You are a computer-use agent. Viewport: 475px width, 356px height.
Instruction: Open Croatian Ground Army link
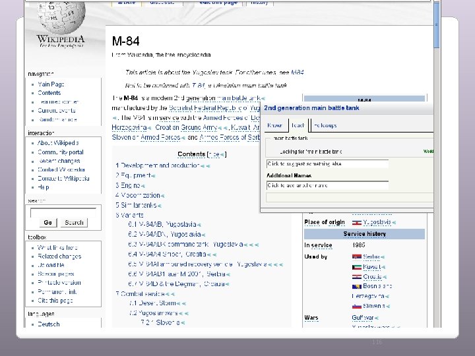186,127
